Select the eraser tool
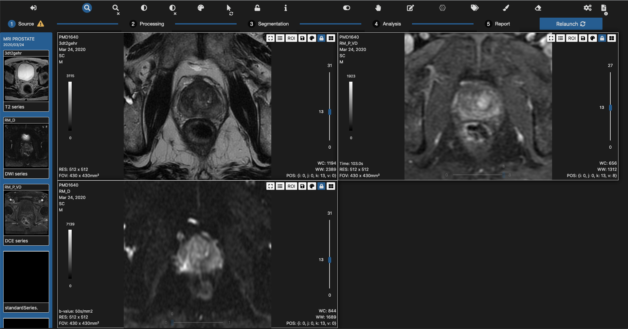 click(538, 8)
